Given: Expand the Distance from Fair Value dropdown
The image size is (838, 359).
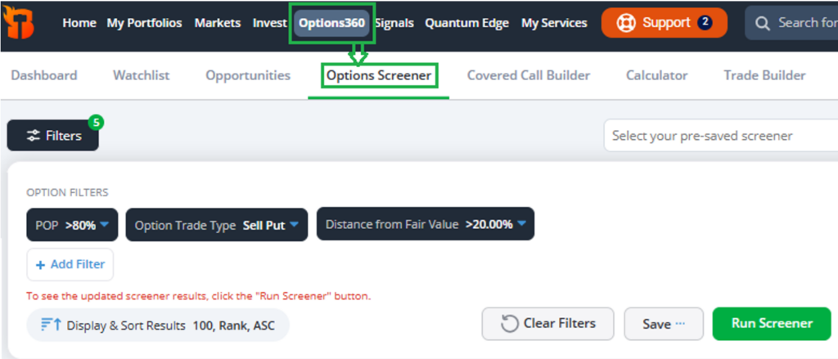Looking at the screenshot, I should coord(426,224).
